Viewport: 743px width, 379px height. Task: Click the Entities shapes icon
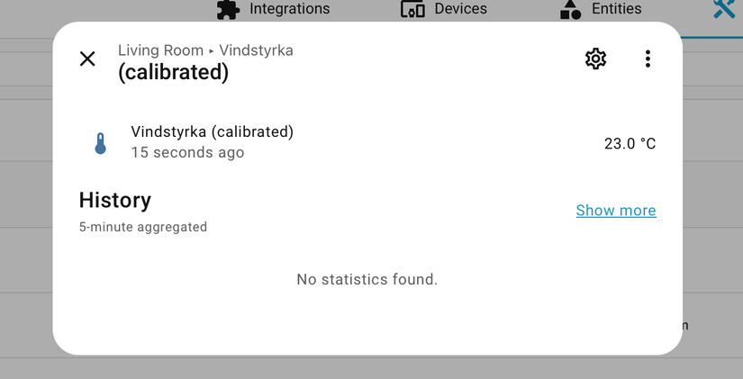pos(570,9)
